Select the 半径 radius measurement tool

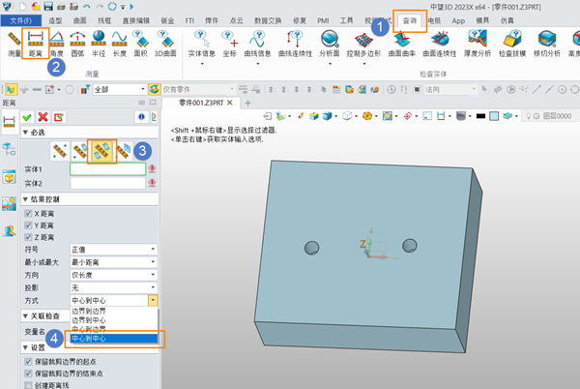point(99,44)
